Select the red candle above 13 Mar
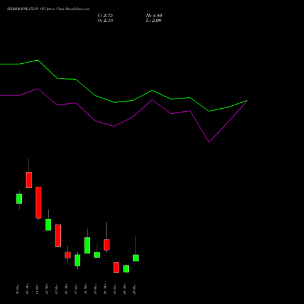 (58, 235)
